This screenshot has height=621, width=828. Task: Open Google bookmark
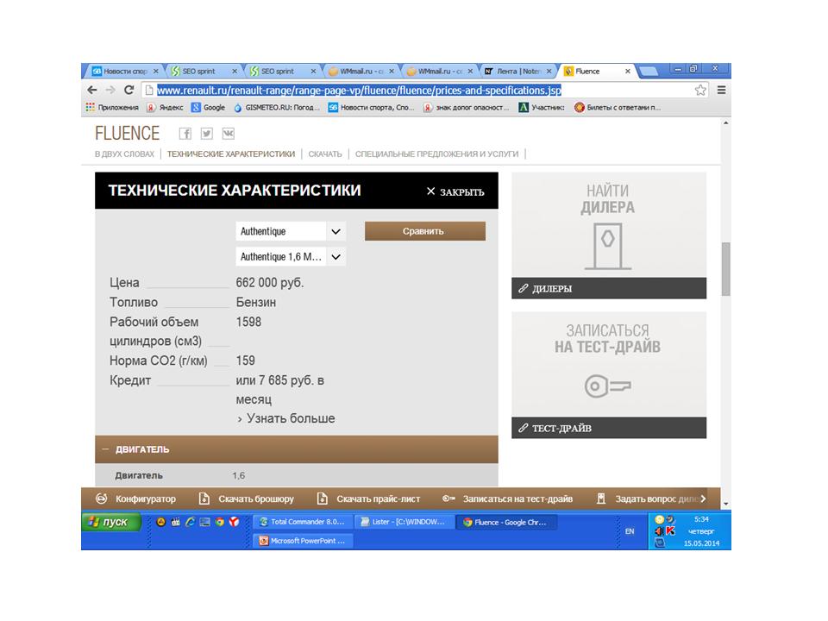[x=209, y=107]
